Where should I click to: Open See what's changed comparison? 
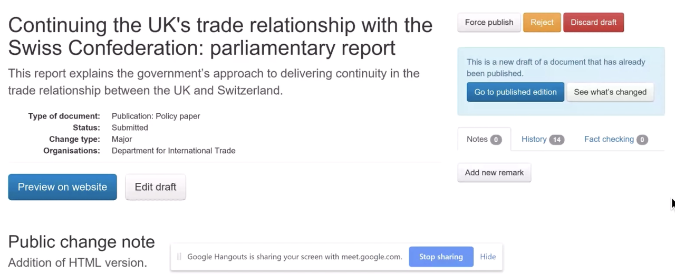tap(610, 92)
